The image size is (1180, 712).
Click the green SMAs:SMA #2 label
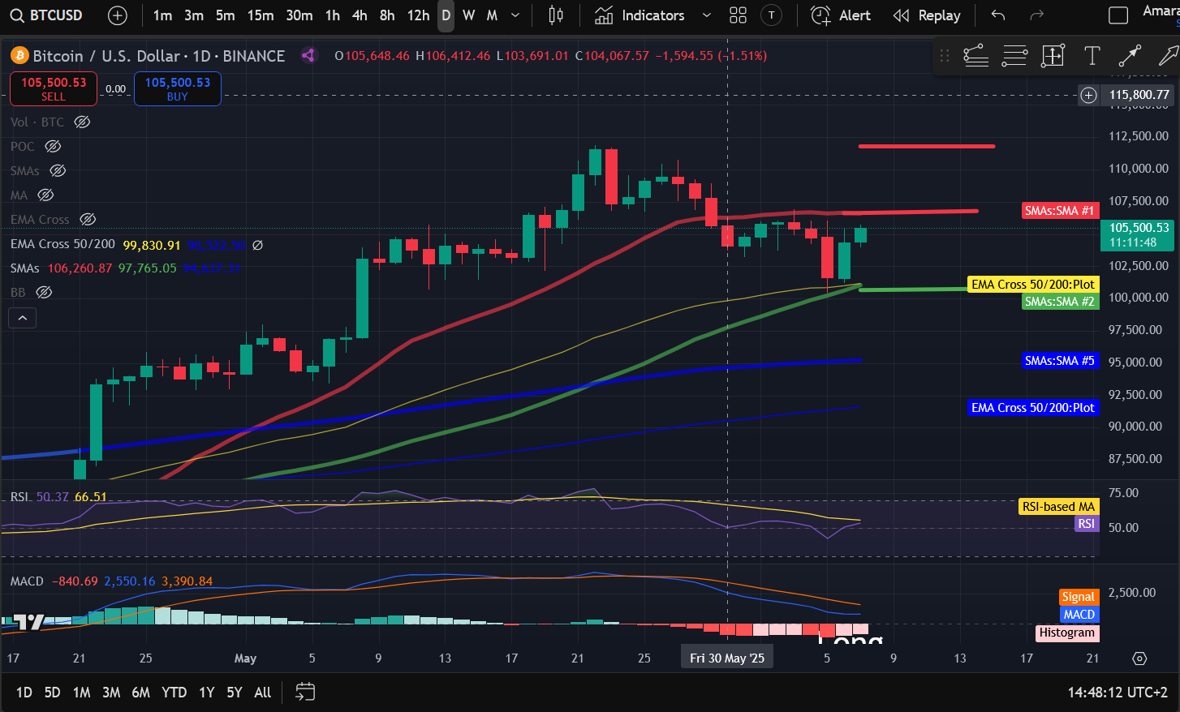[x=1059, y=302]
